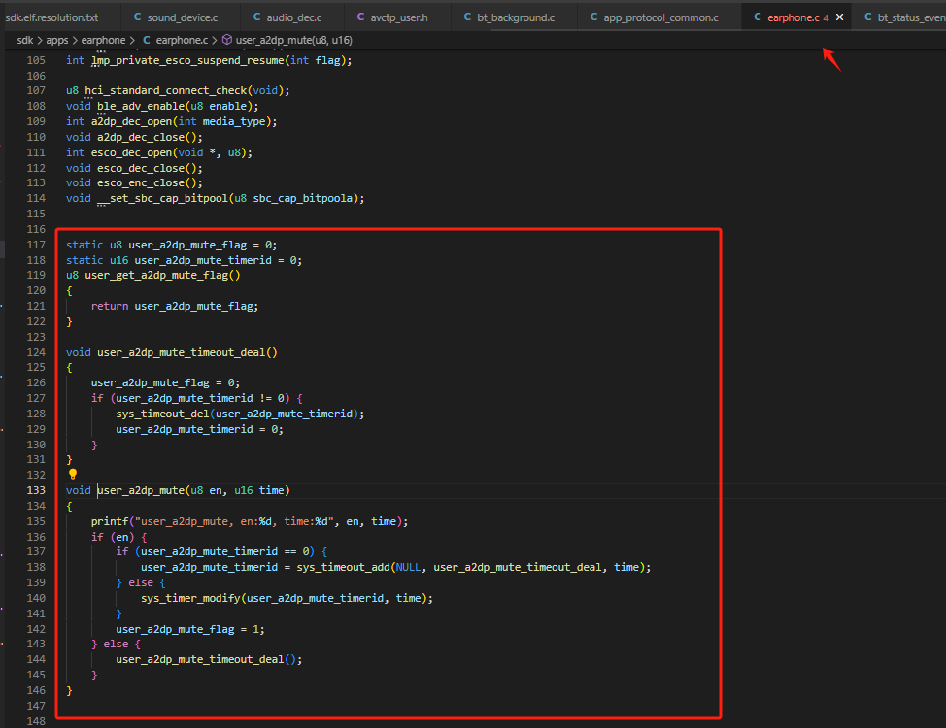This screenshot has height=728, width=946.
Task: Click line number 133 in the gutter
Action: click(36, 490)
